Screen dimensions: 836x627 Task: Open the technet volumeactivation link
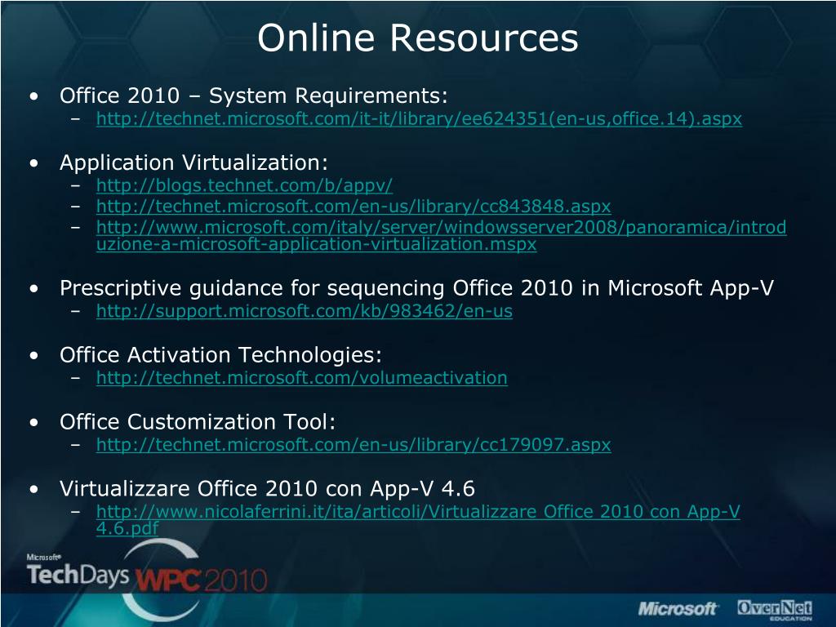point(302,377)
